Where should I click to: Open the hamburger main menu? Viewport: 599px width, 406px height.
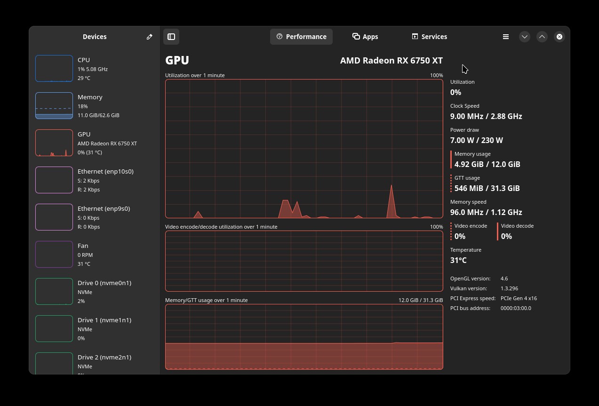[x=506, y=37]
